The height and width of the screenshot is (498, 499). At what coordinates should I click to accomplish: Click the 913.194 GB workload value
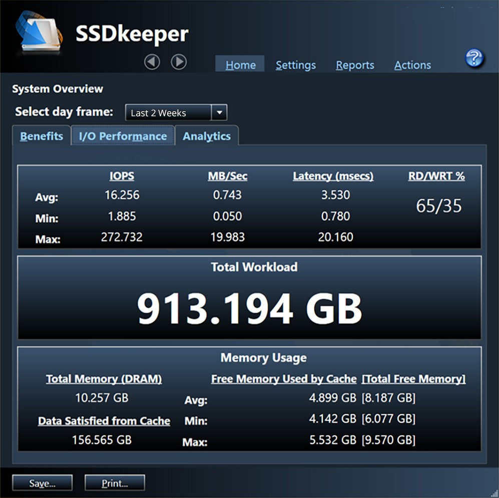249,309
